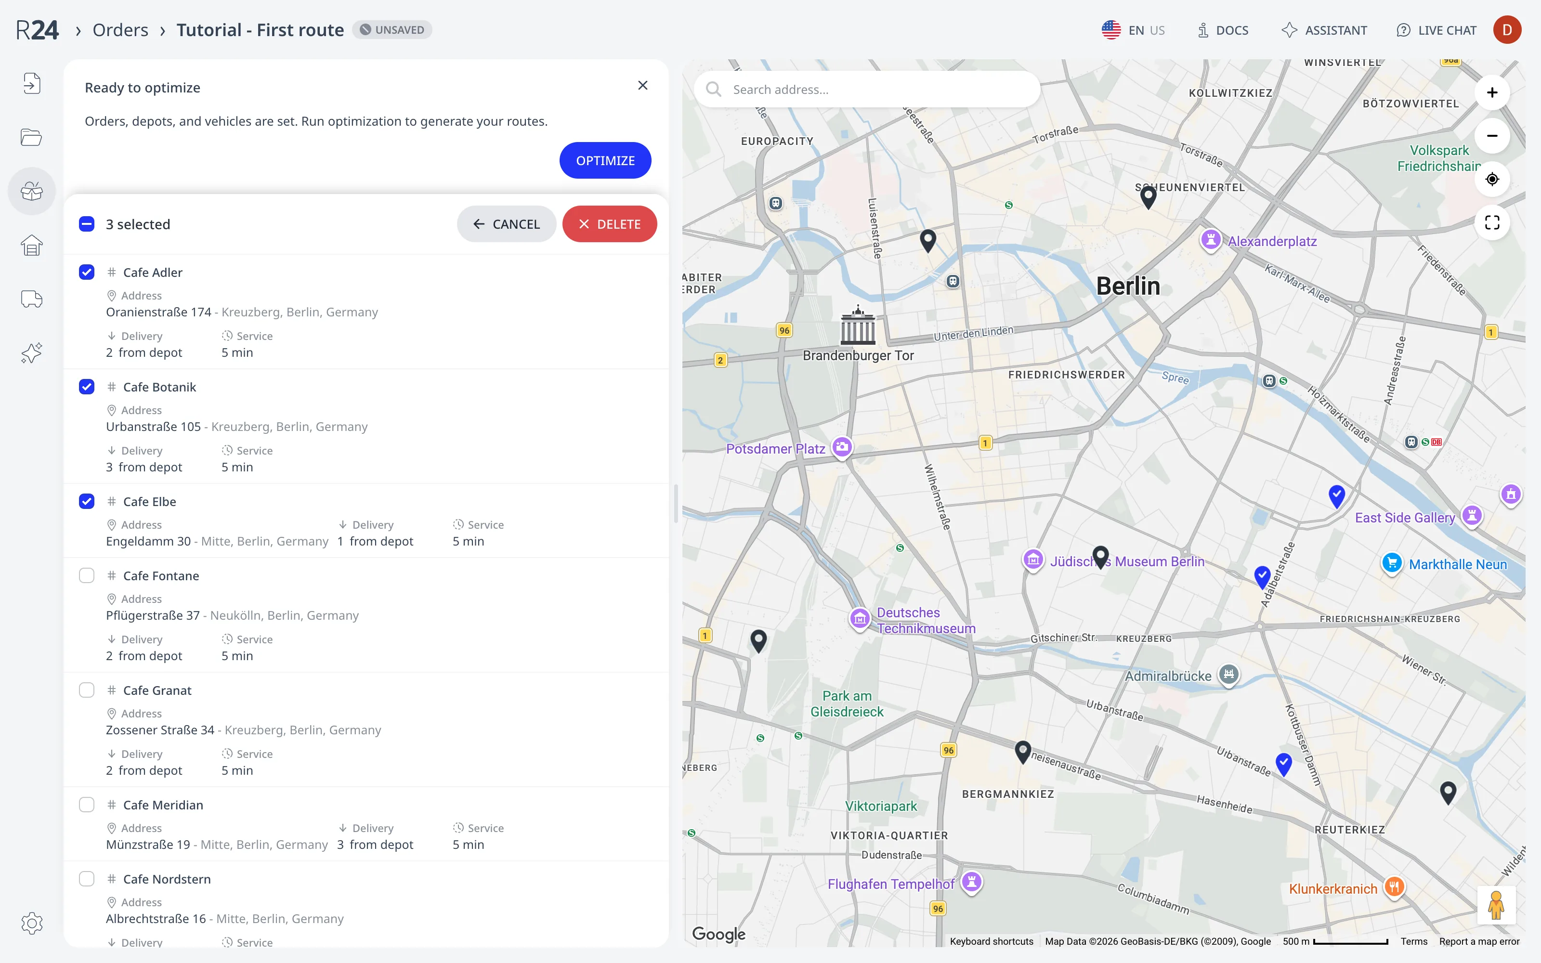The height and width of the screenshot is (963, 1541).
Task: Center the map on my location
Action: tap(1492, 179)
